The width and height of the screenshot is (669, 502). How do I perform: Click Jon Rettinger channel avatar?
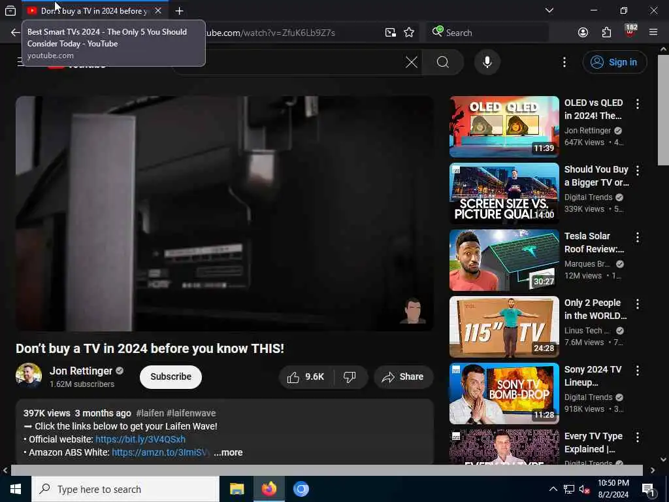point(29,376)
